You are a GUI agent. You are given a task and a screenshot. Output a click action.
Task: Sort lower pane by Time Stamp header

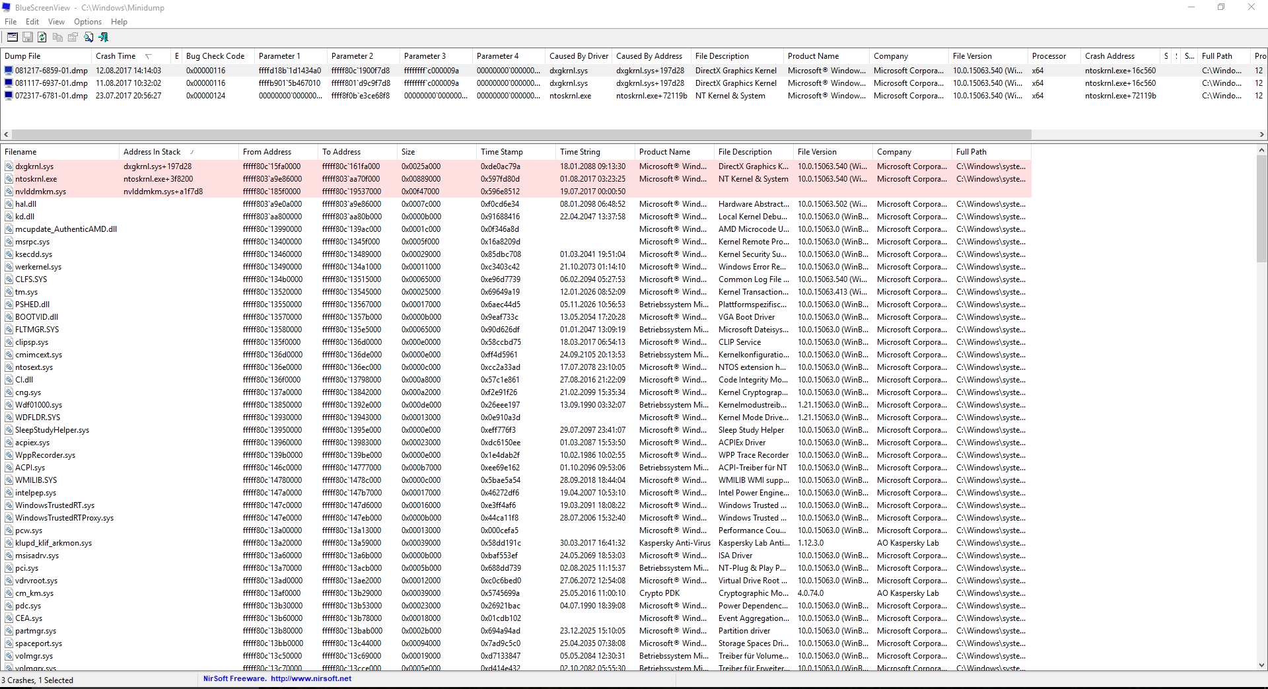tap(516, 152)
